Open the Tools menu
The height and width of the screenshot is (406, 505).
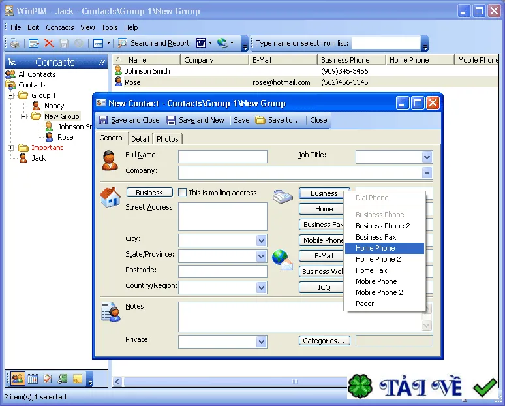point(110,27)
